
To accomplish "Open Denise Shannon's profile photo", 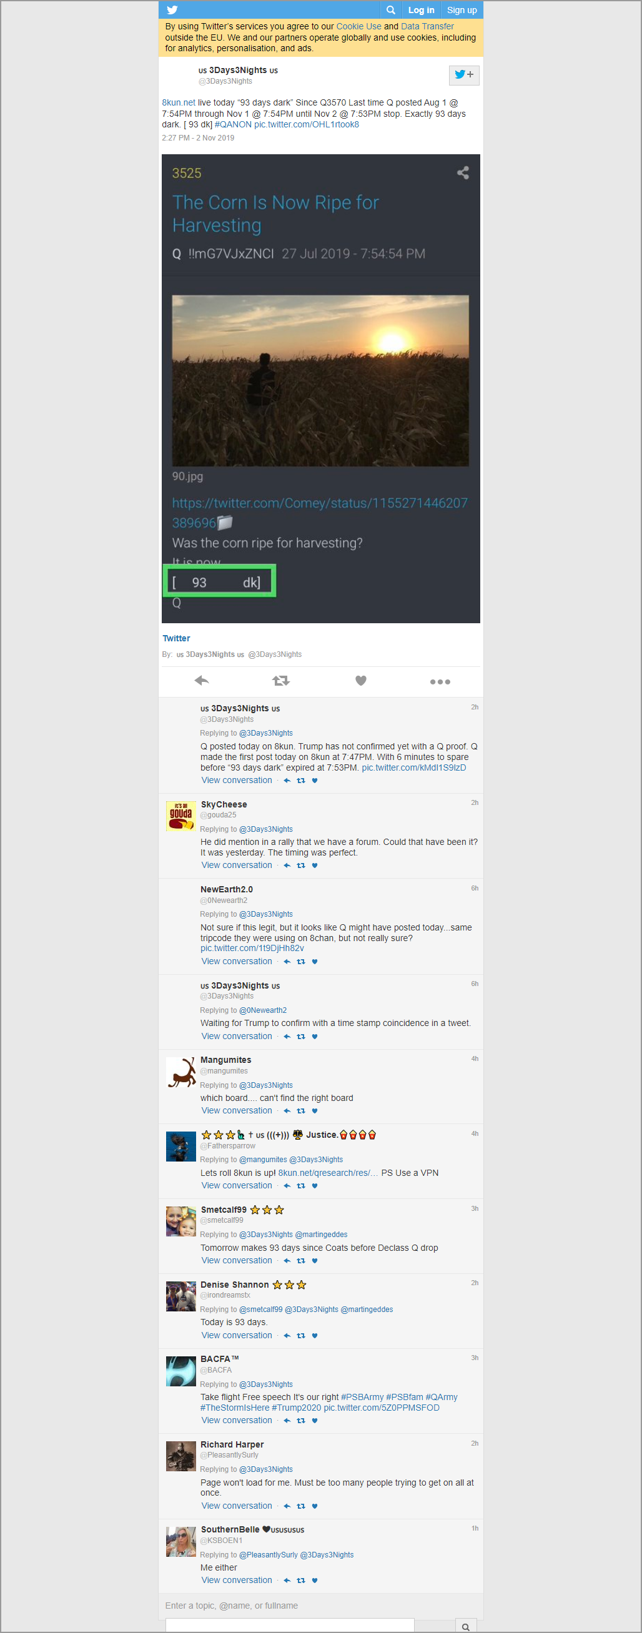I will pyautogui.click(x=180, y=1296).
